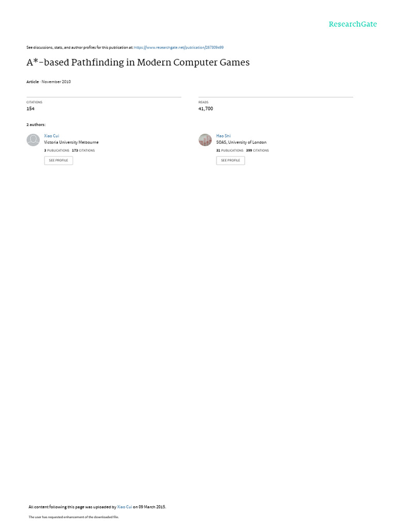The image size is (397, 529).
Task: Click the 2 authors heading
Action: coord(36,125)
